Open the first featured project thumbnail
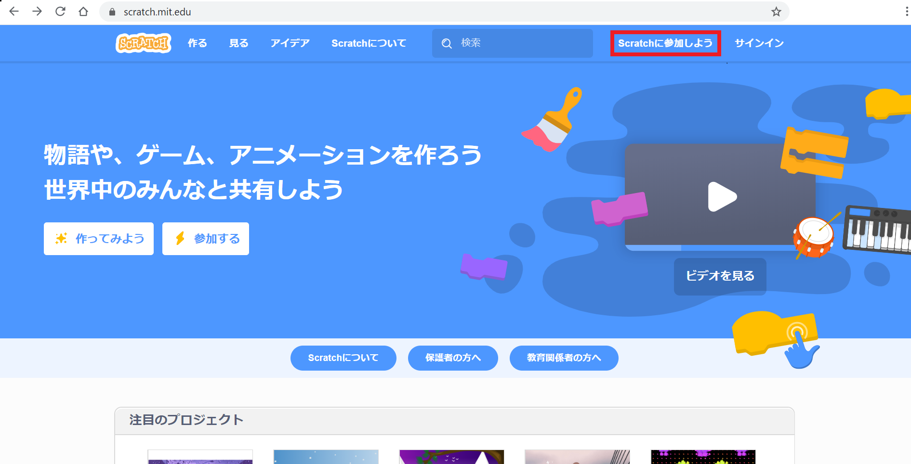Screen dimensions: 911x464 200,457
